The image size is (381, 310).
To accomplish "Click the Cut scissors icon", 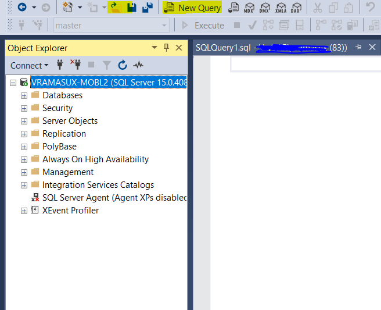I will click(x=317, y=8).
